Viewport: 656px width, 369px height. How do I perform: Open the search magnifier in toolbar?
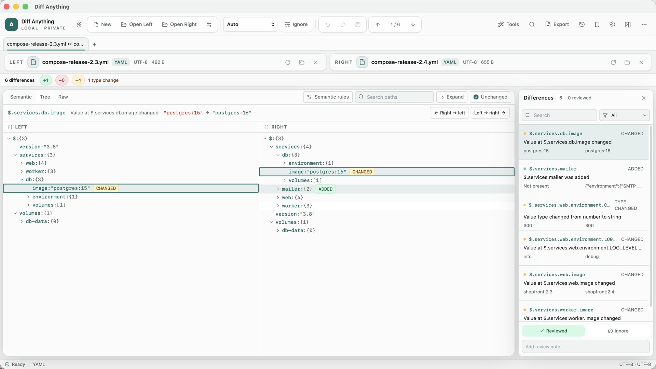(x=532, y=25)
